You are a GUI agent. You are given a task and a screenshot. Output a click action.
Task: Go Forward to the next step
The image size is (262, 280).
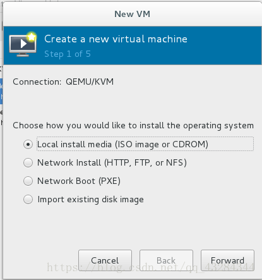pos(227,260)
